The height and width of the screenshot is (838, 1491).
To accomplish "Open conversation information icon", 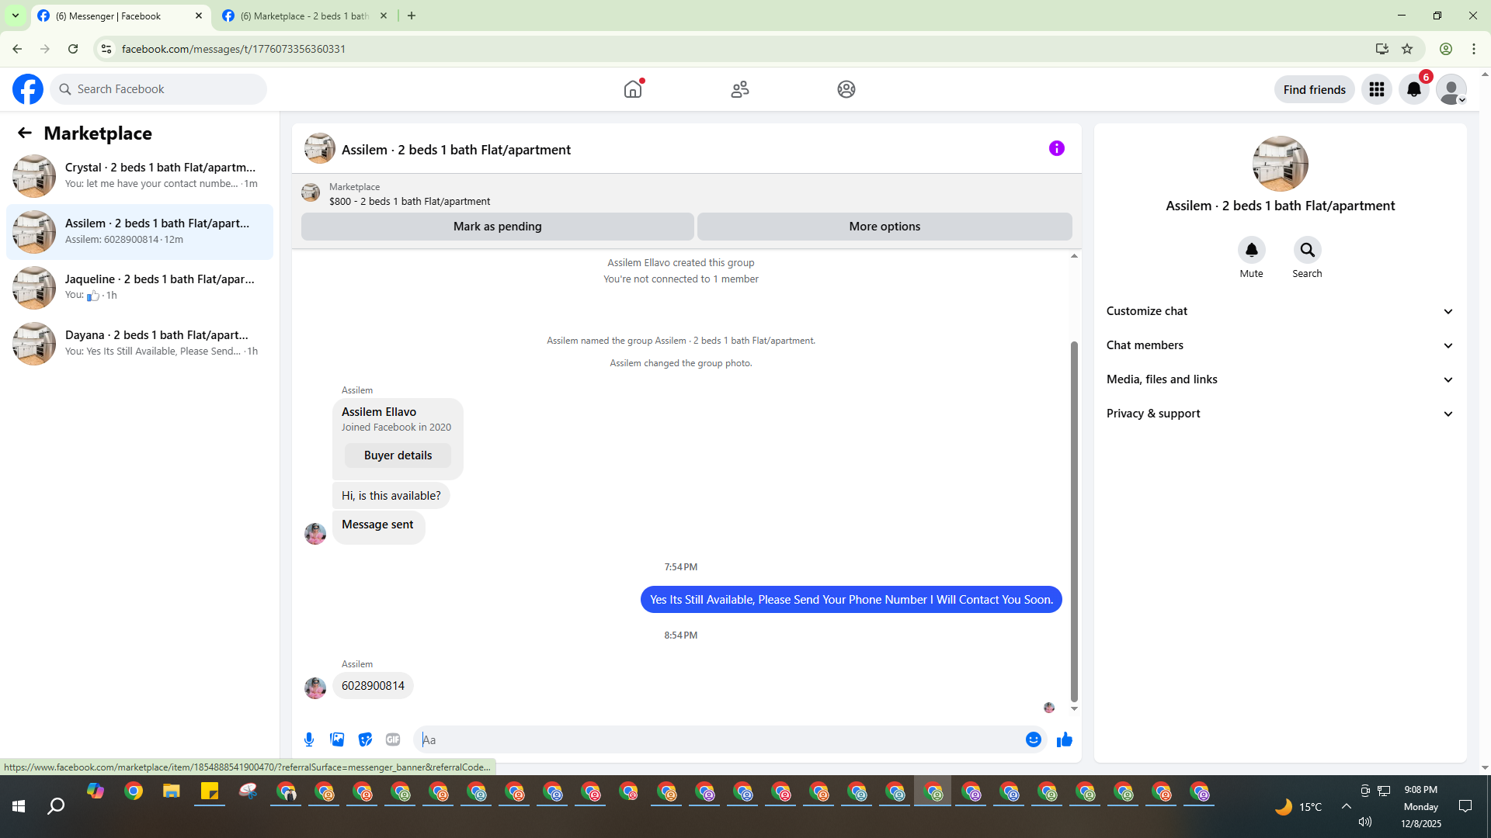I will pos(1057,148).
